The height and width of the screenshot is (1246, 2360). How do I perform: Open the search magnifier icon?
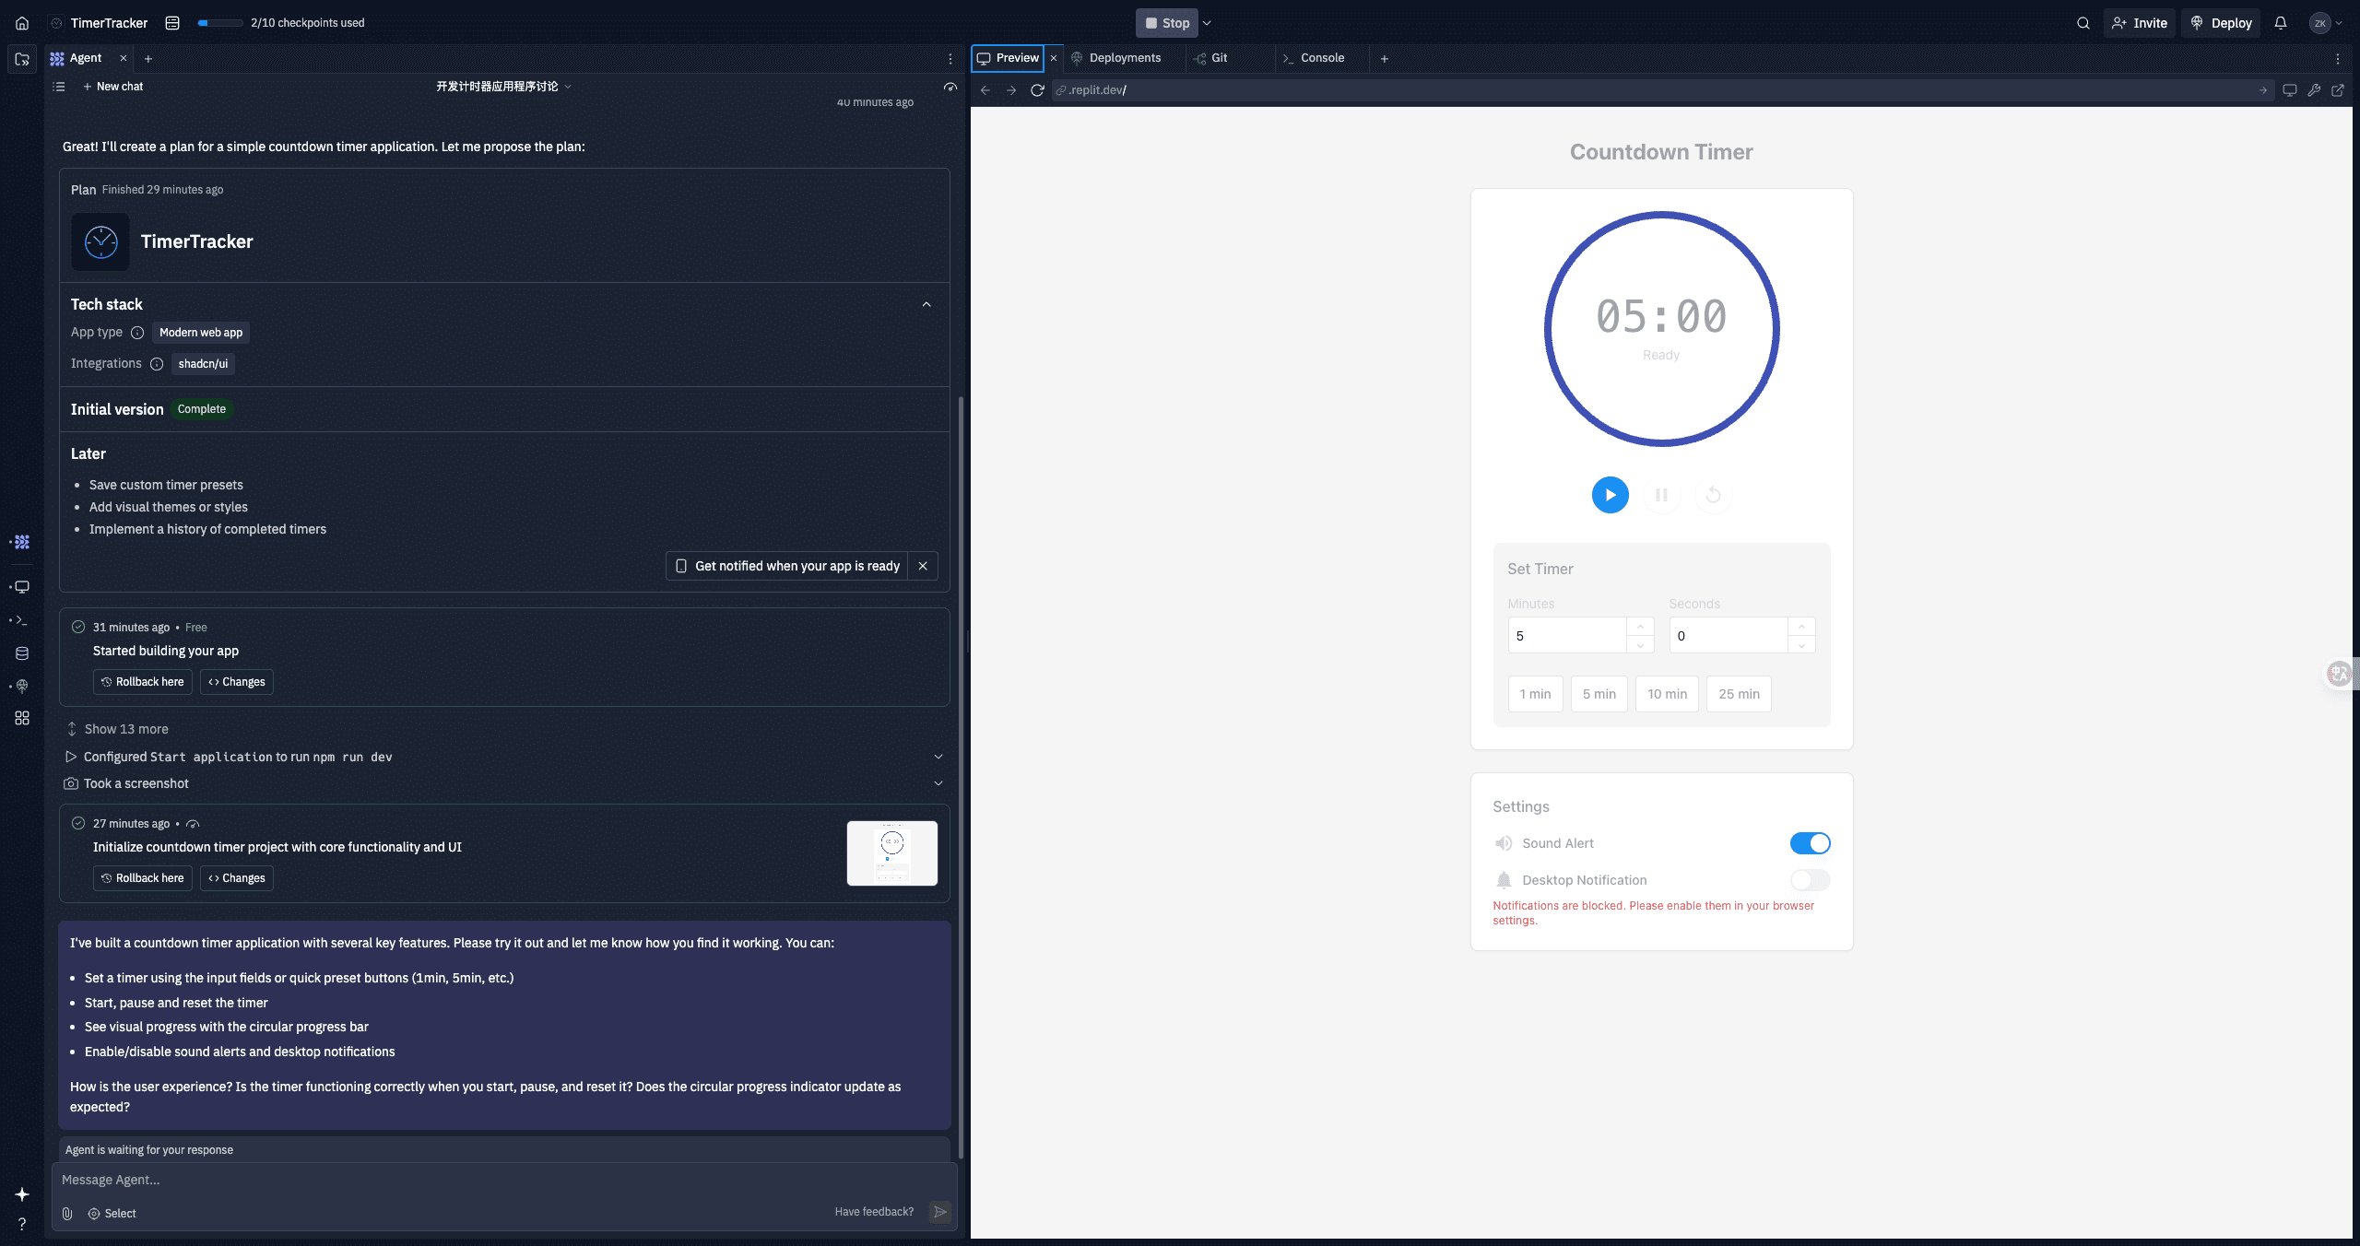pos(2083,23)
